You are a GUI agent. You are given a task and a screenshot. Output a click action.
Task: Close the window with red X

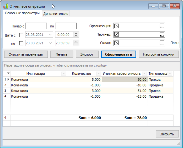coord(175,6)
